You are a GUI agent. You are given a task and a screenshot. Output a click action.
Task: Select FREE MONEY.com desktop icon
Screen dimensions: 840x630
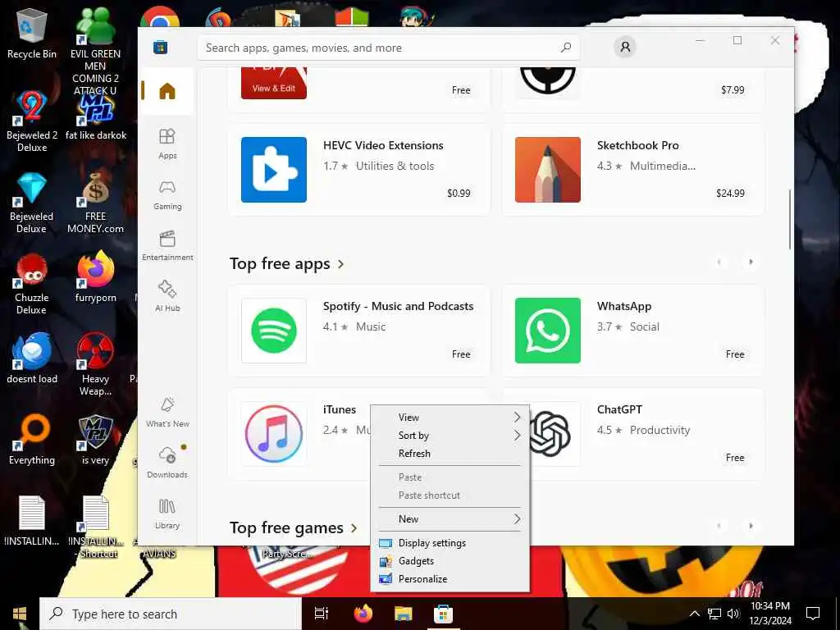(95, 203)
